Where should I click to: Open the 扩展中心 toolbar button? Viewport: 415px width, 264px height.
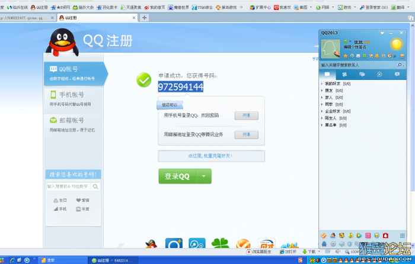tap(260, 8)
